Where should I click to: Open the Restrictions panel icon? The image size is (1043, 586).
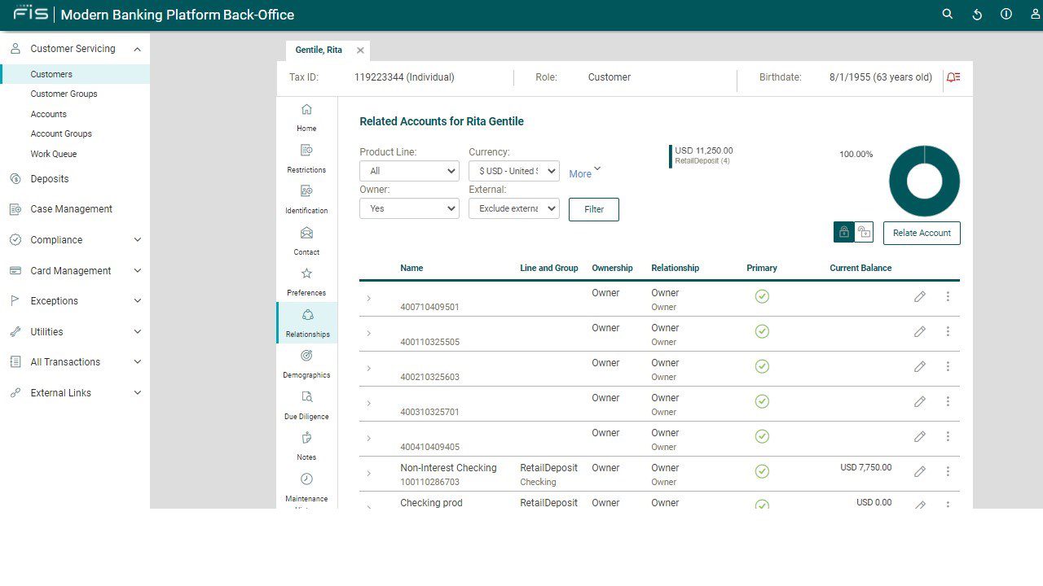306,150
